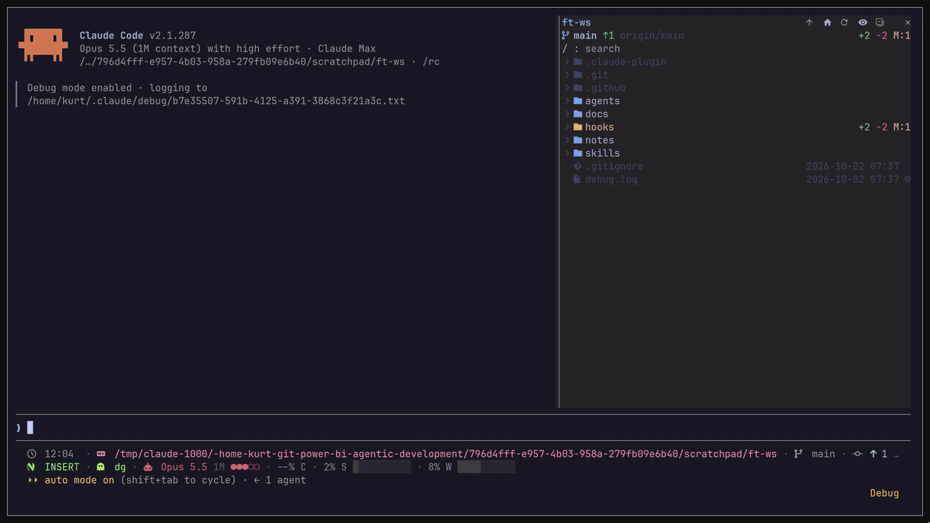Expand the .git folder chevron
This screenshot has height=523, width=930.
coord(567,75)
